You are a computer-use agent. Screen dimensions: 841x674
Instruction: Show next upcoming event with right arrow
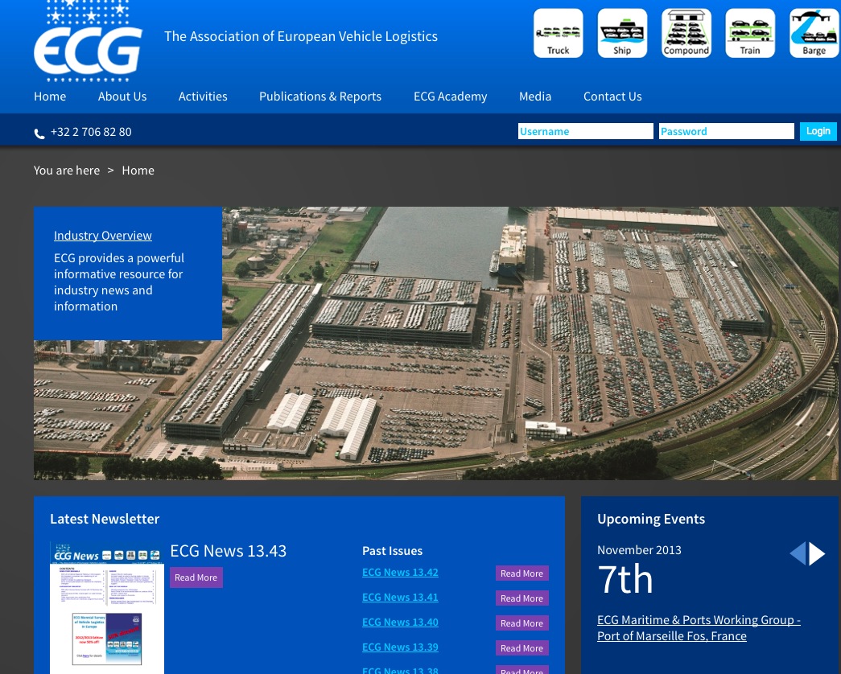[818, 553]
